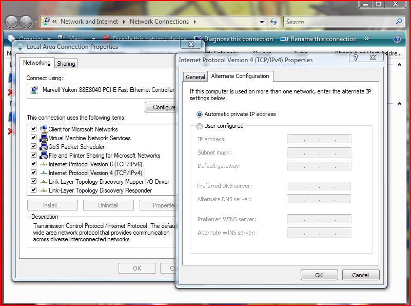
Task: Click the Client for Microsoft Networks icon
Action: (x=44, y=129)
